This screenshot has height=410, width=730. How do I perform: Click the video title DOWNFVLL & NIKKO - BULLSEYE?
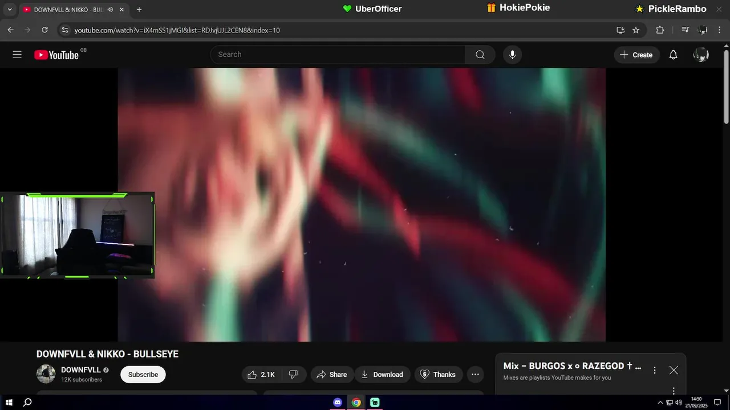[107, 354]
